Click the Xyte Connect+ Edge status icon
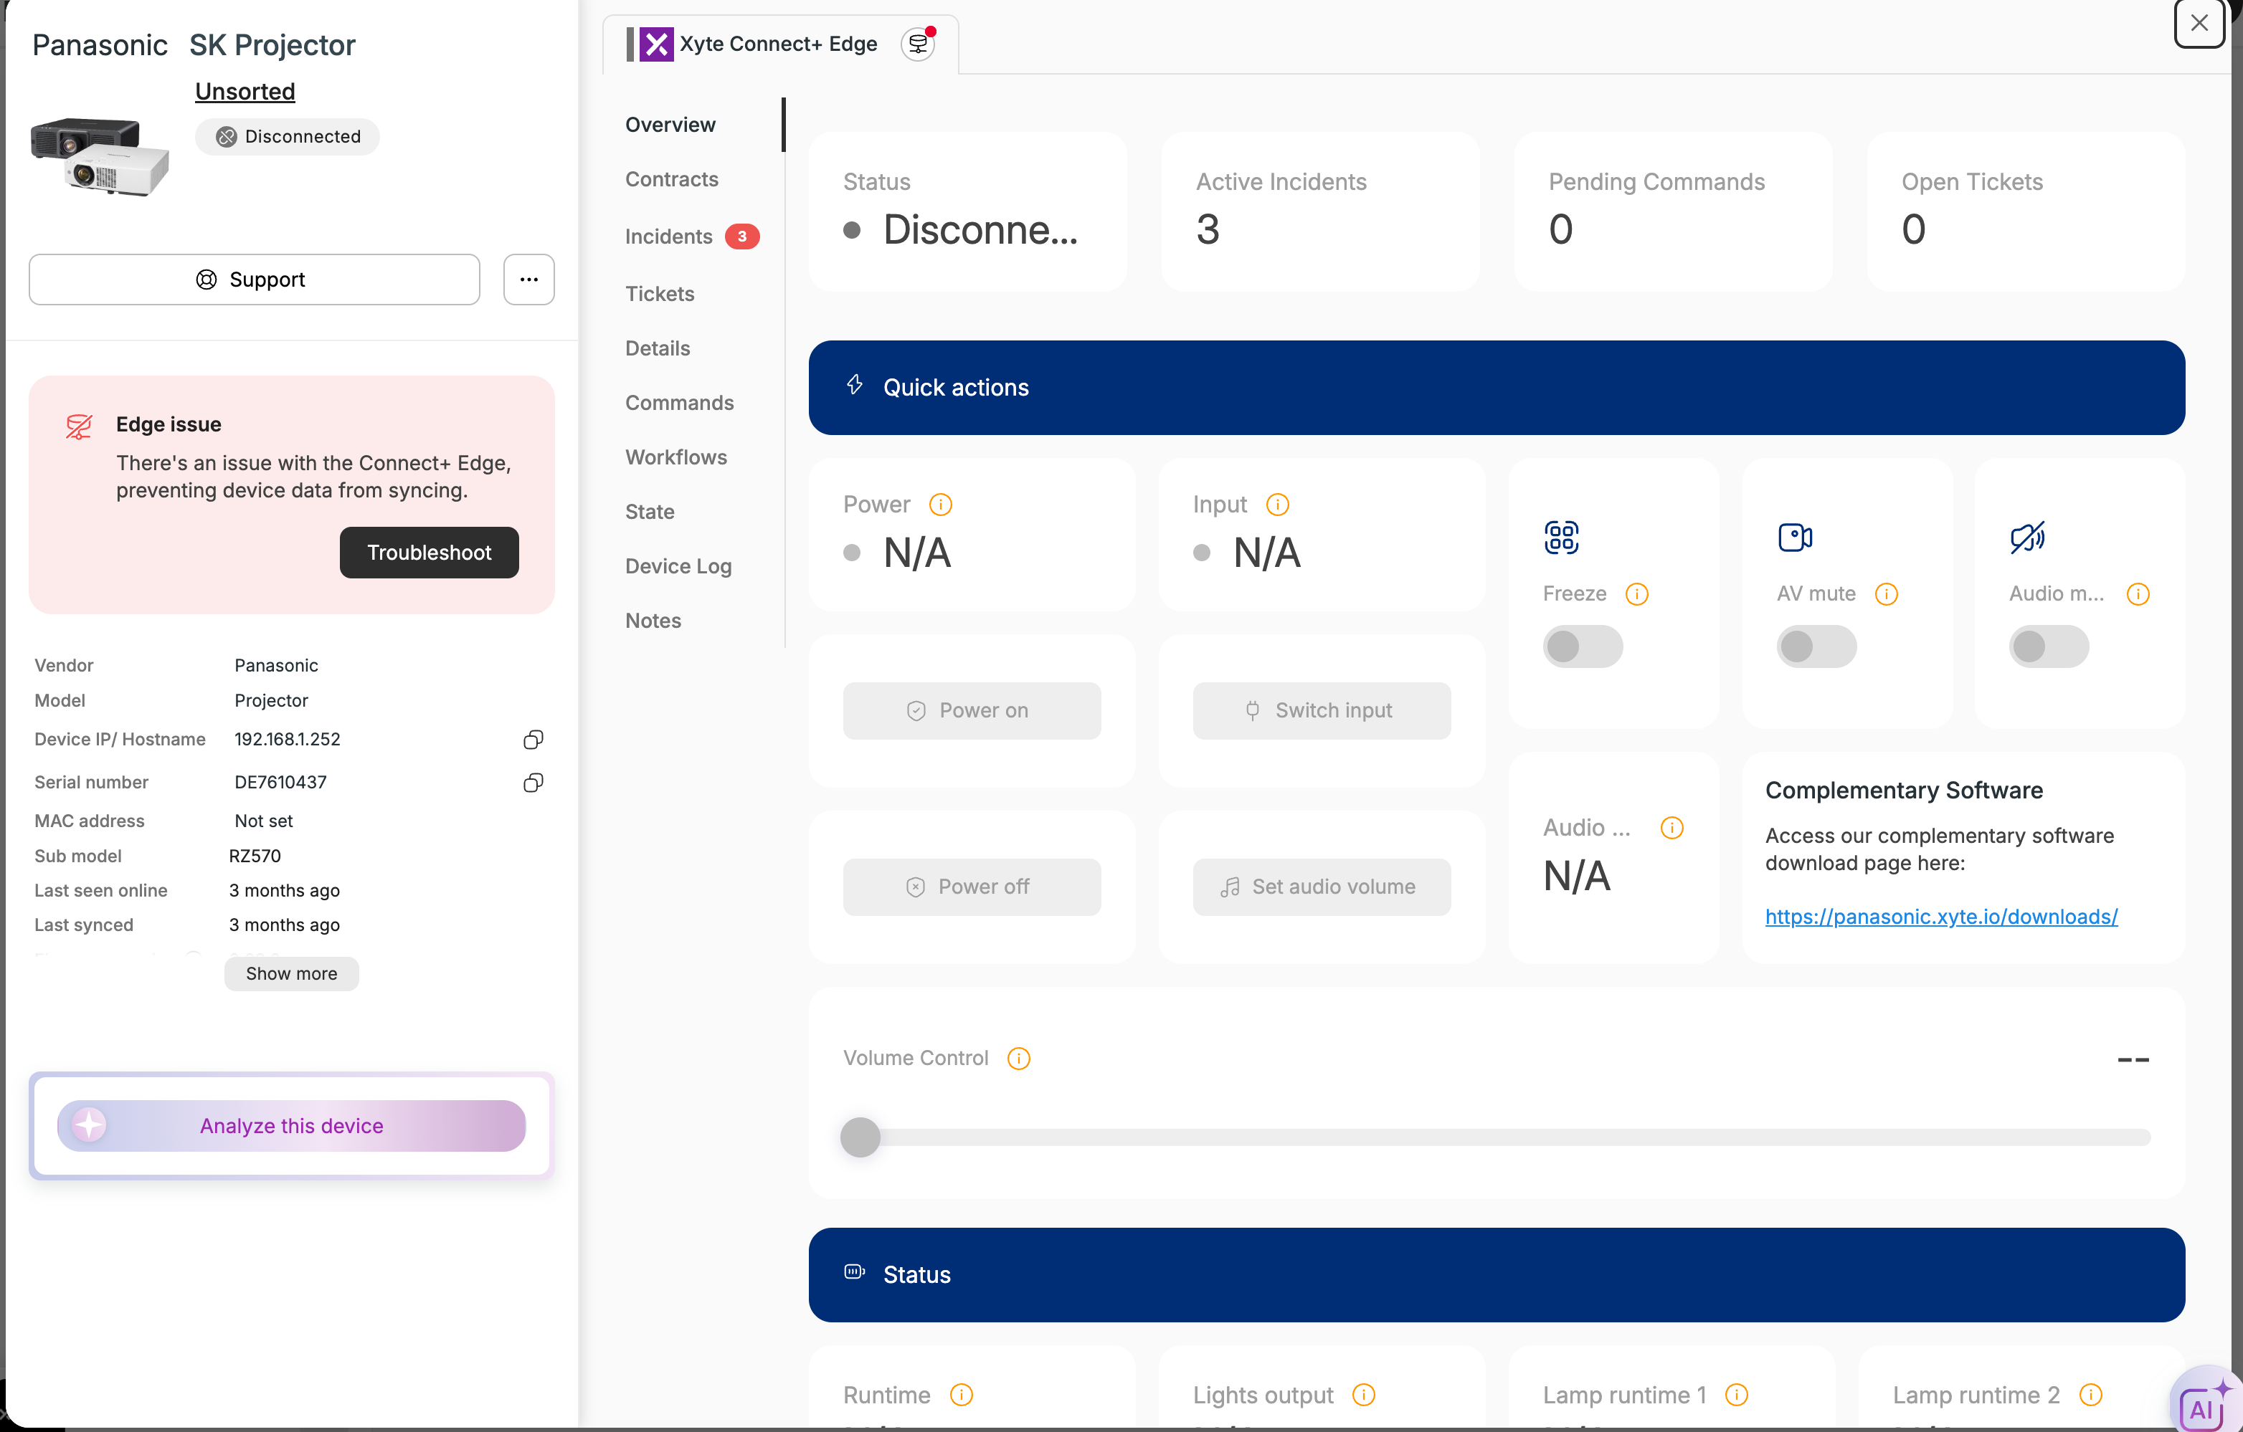 click(x=919, y=44)
